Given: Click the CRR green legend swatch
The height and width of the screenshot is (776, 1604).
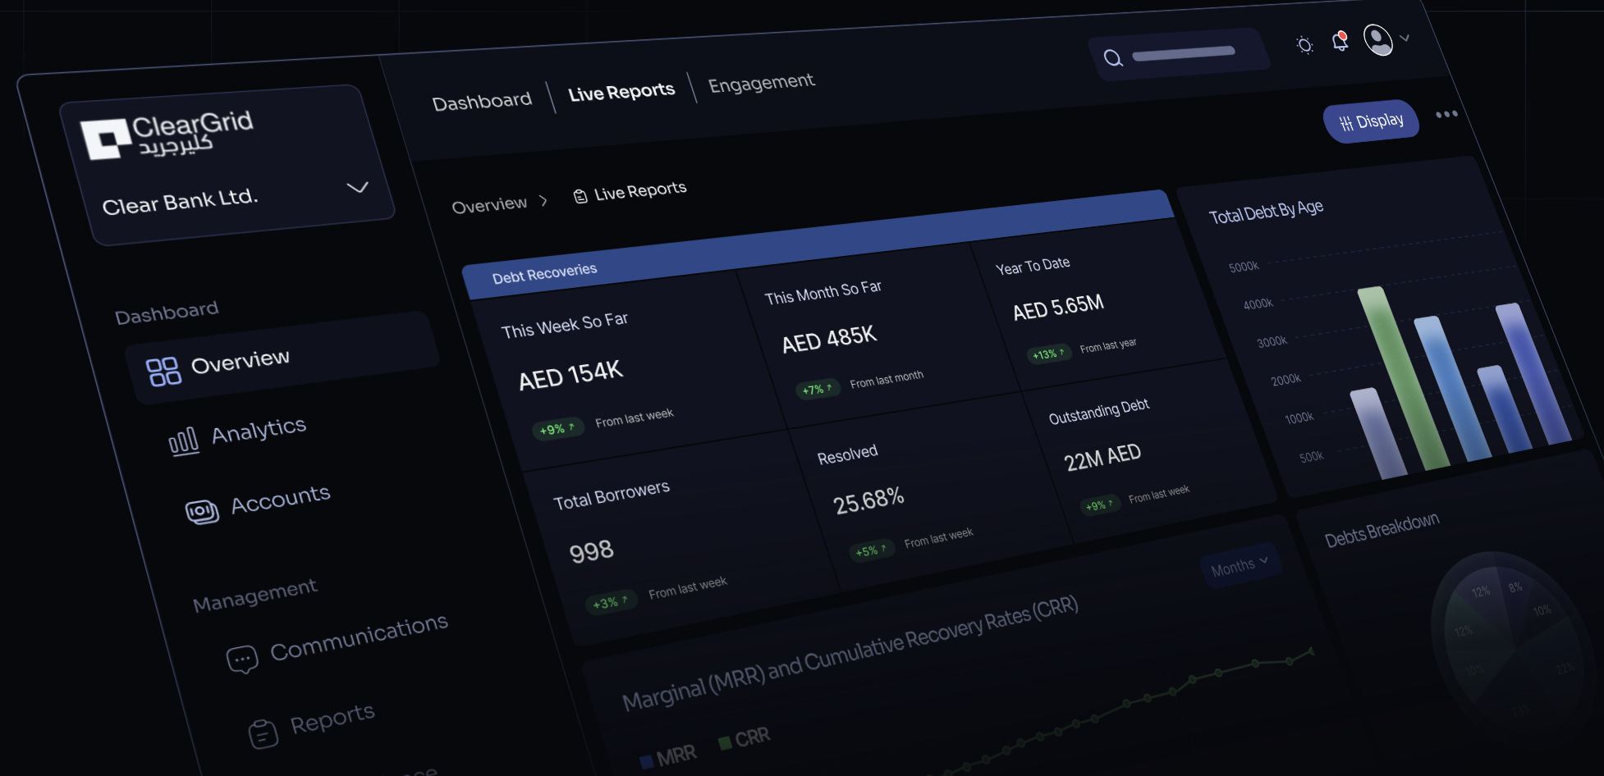Looking at the screenshot, I should (725, 742).
